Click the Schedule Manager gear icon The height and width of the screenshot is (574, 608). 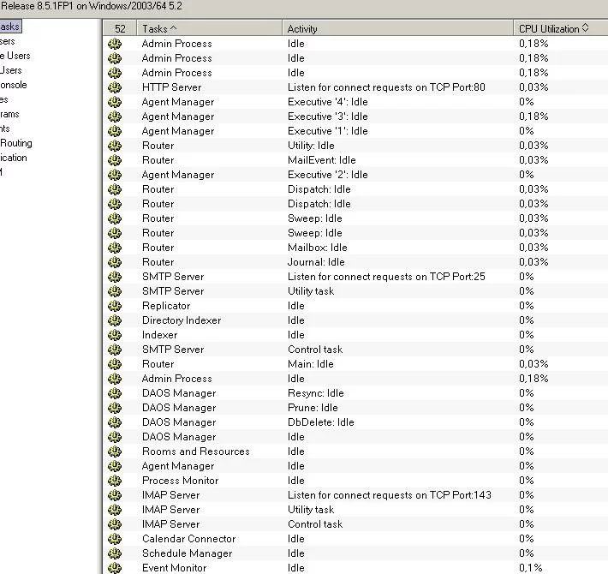pos(115,553)
